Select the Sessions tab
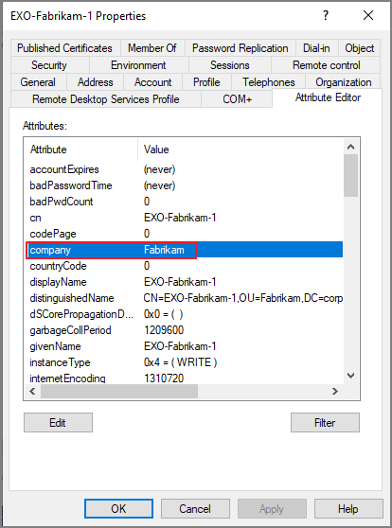Image resolution: width=392 pixels, height=528 pixels. coord(230,65)
